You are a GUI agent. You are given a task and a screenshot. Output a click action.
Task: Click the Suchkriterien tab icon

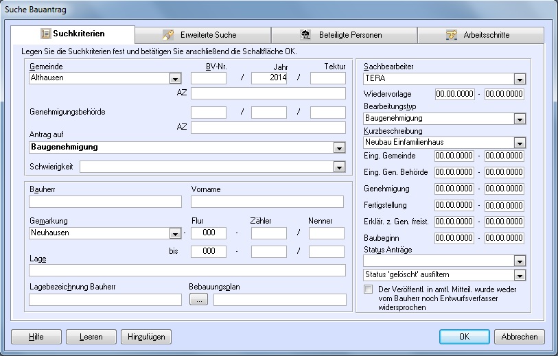pyautogui.click(x=45, y=34)
